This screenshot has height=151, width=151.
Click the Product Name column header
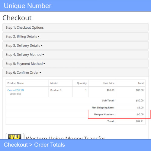click(16, 83)
